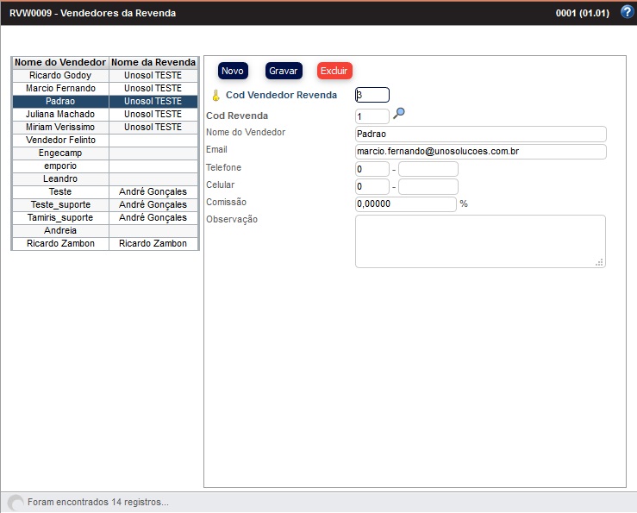Select Juliana Machado in vendor list
The height and width of the screenshot is (513, 637).
(x=60, y=114)
